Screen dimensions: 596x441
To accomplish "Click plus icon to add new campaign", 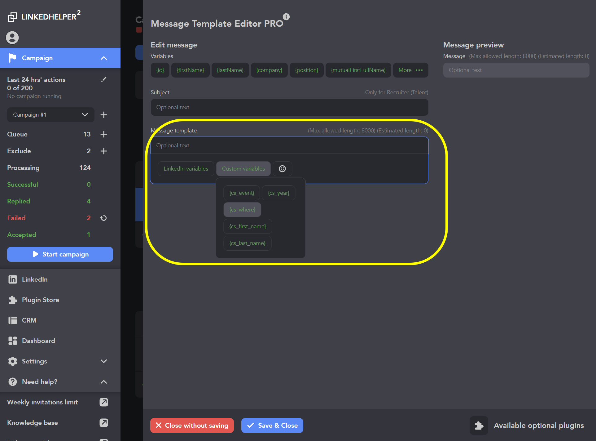I will [104, 115].
